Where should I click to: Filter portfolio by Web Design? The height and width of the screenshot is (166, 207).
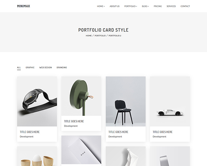(x=46, y=67)
